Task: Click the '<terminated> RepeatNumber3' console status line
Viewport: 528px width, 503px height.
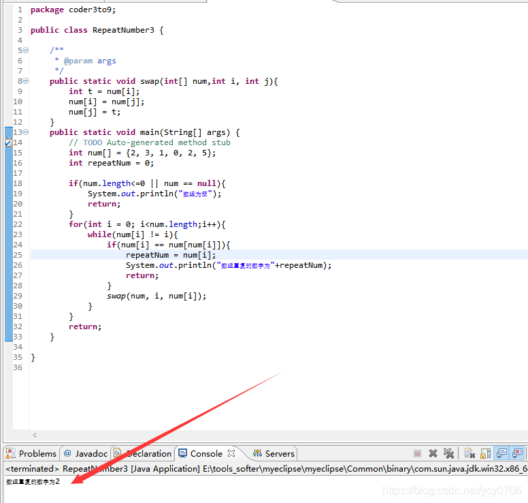Action: (x=266, y=469)
